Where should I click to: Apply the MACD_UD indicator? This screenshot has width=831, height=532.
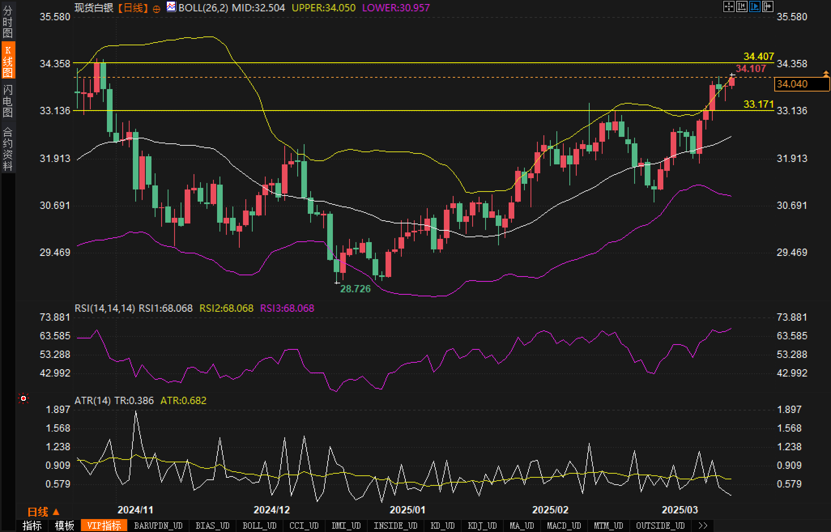(x=564, y=526)
